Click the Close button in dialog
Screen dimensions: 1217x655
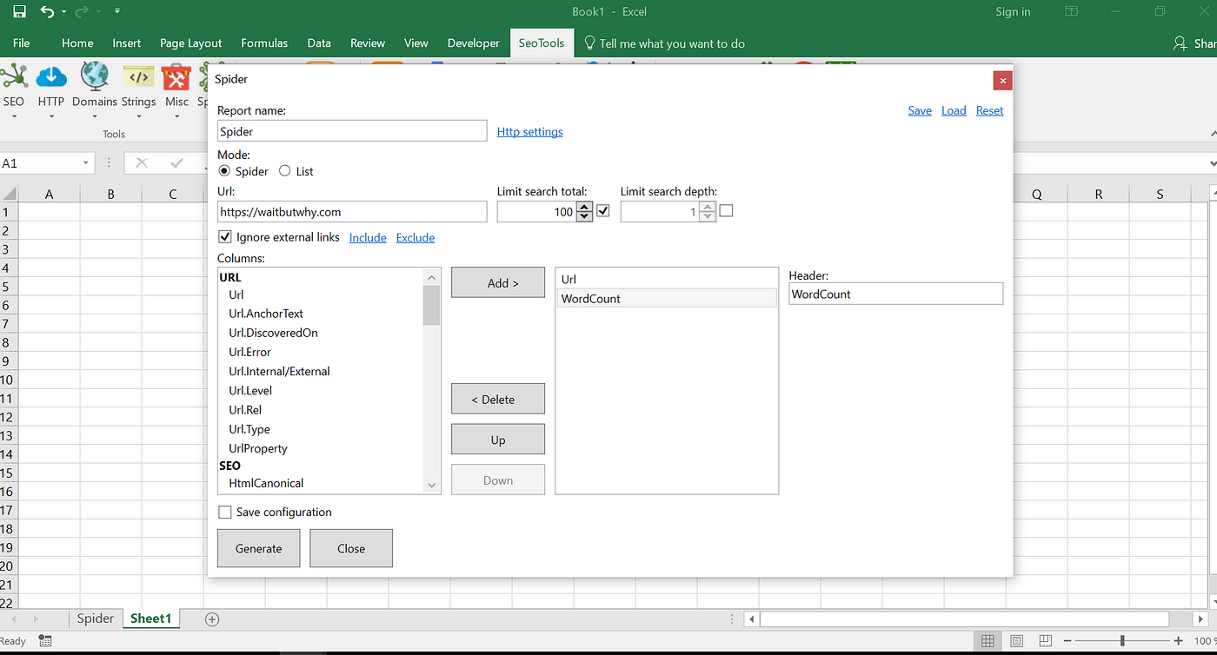coord(351,548)
